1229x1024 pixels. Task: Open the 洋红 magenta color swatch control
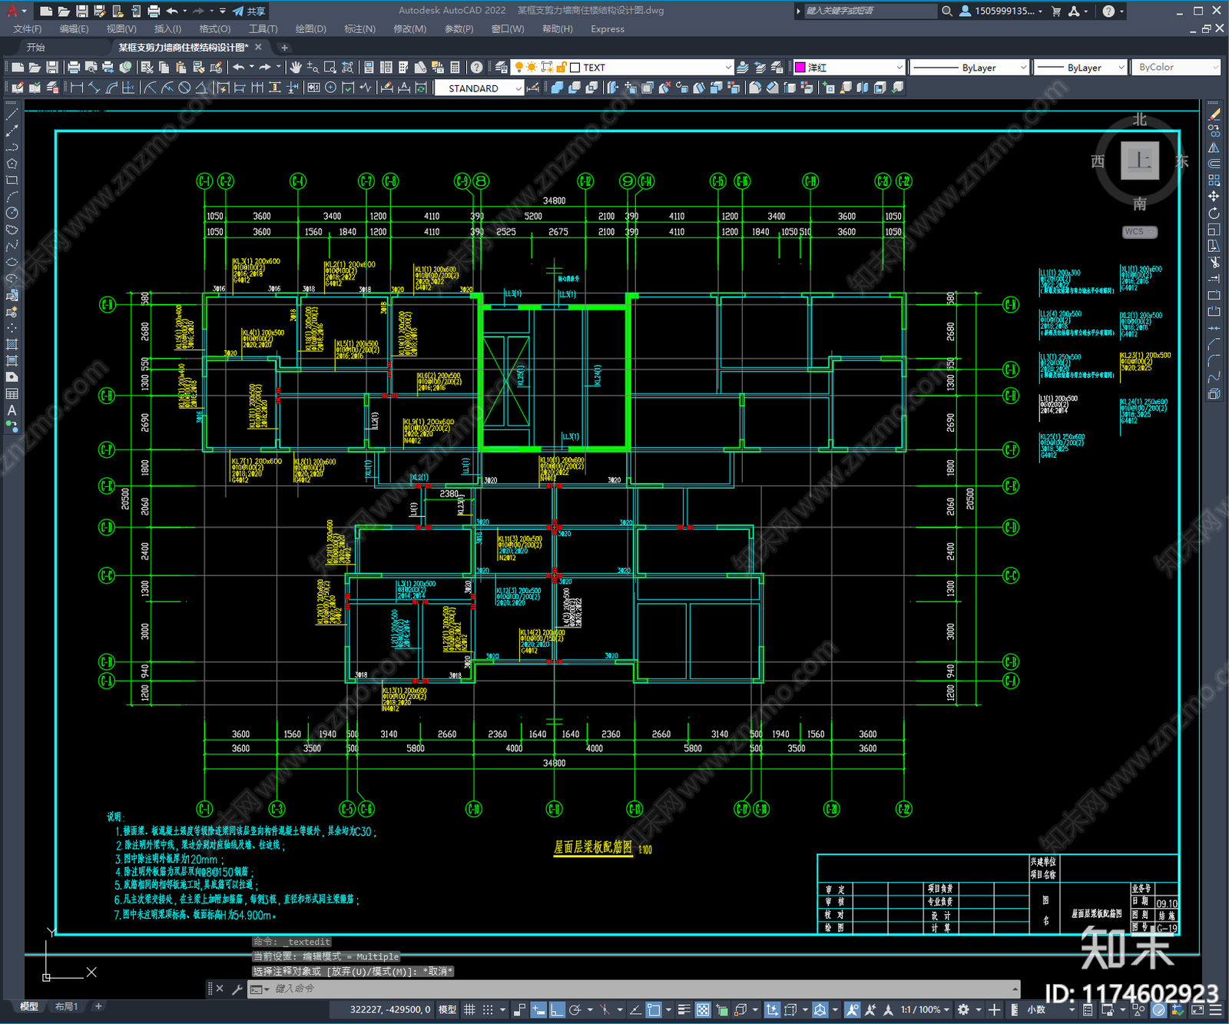[849, 68]
